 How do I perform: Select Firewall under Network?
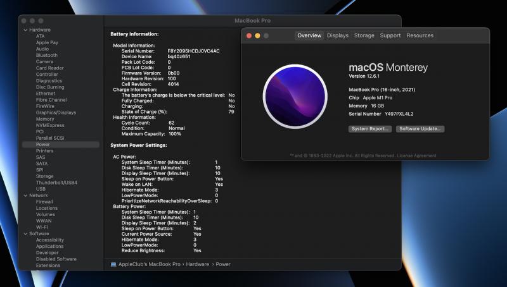click(x=44, y=202)
